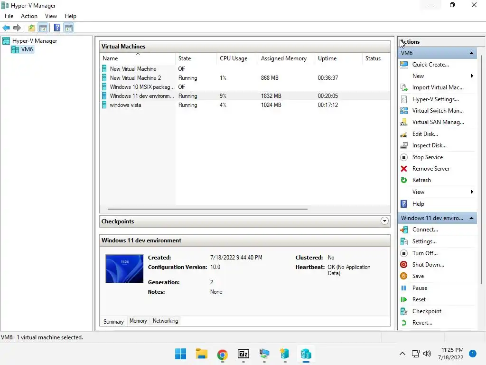
Task: Open Hyper-V Settings via its icon
Action: pos(404,99)
